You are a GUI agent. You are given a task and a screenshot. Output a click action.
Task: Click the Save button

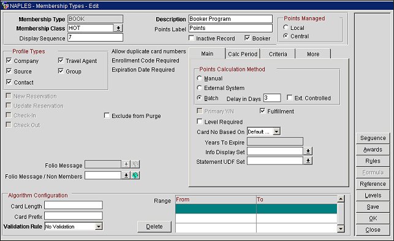(373, 207)
